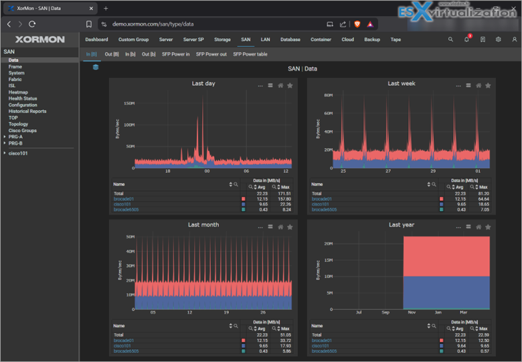The image size is (522, 362).
Task: Click the browser back arrow
Action: [9, 24]
